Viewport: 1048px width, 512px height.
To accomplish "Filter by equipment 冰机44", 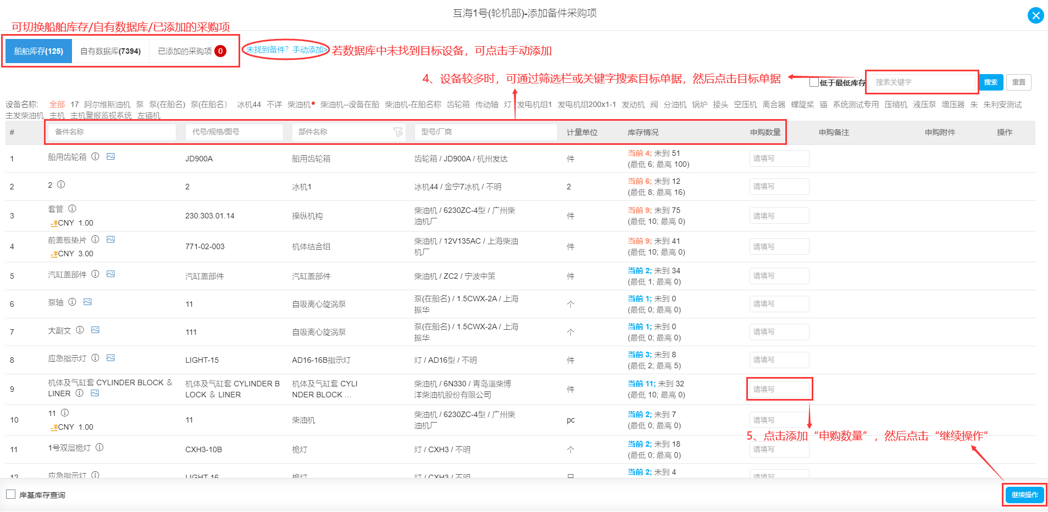I will coord(249,104).
